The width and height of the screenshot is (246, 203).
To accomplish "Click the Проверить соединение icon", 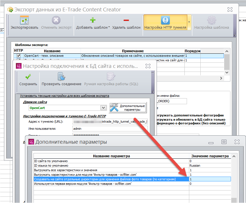I will coord(62,76).
